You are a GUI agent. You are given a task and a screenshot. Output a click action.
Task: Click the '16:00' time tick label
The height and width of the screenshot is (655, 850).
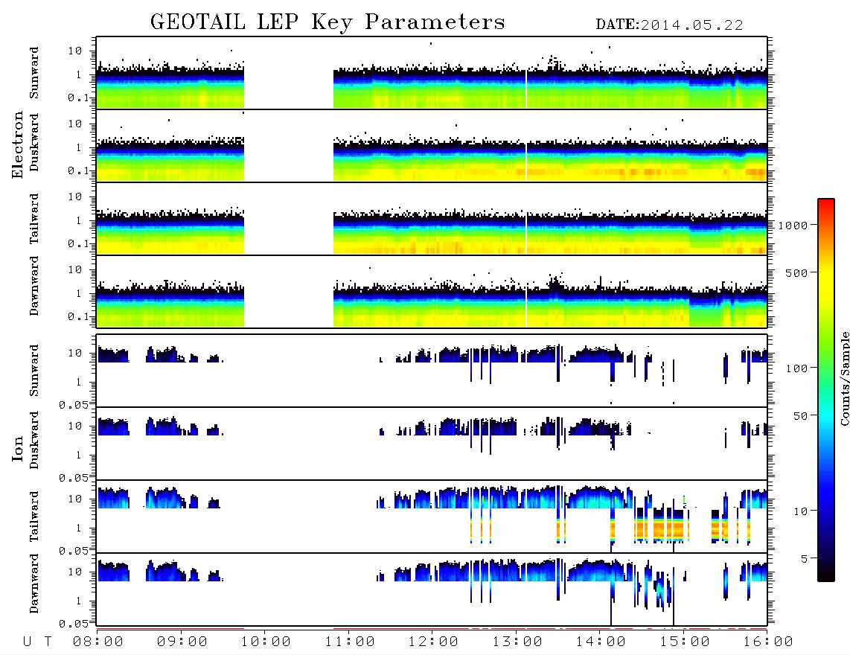tap(768, 642)
